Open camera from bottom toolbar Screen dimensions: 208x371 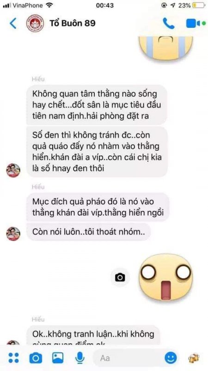point(36,358)
